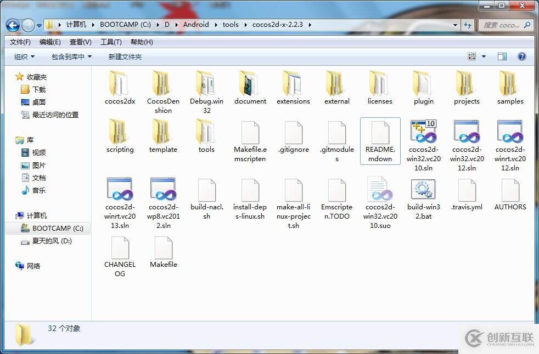Image resolution: width=539 pixels, height=354 pixels.
Task: Open the 查看(V) menu
Action: pyautogui.click(x=81, y=42)
